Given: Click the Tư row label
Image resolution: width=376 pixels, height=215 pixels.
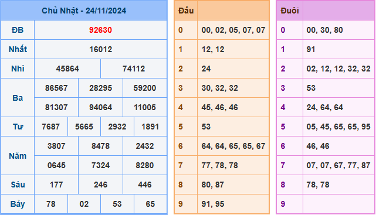Looking at the screenshot, I should (x=18, y=127).
